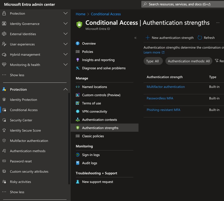Select Conditional Access in left sidebar
This screenshot has height=201, width=224.
click(24, 110)
